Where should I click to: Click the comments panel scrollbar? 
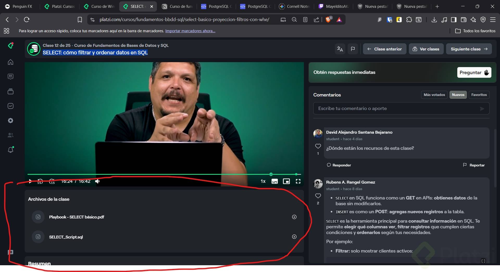point(495,158)
